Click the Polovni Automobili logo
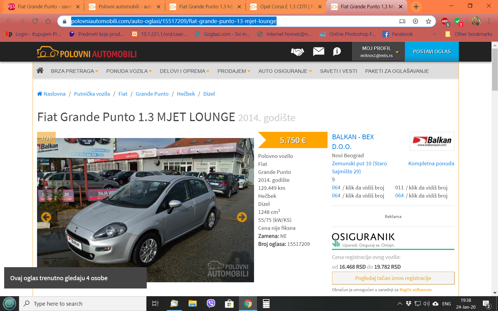Viewport: 498px width, 311px height. point(87,52)
